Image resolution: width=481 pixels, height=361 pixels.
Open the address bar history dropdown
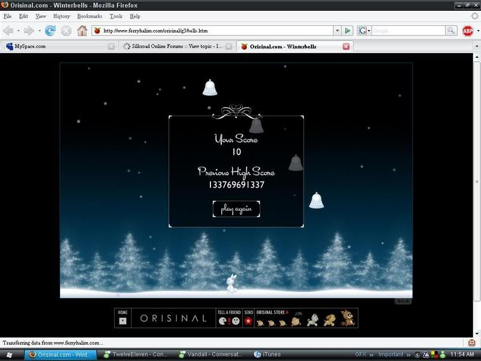(x=338, y=31)
